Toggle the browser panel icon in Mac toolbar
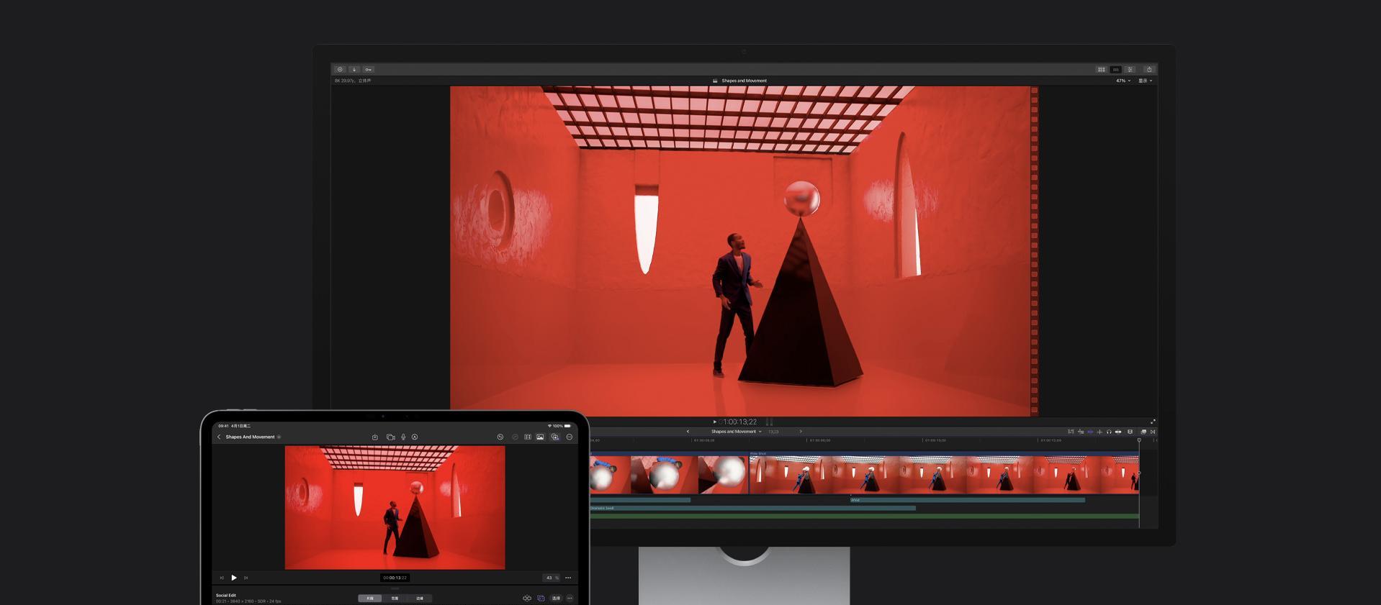The width and height of the screenshot is (1381, 605). (x=1101, y=70)
